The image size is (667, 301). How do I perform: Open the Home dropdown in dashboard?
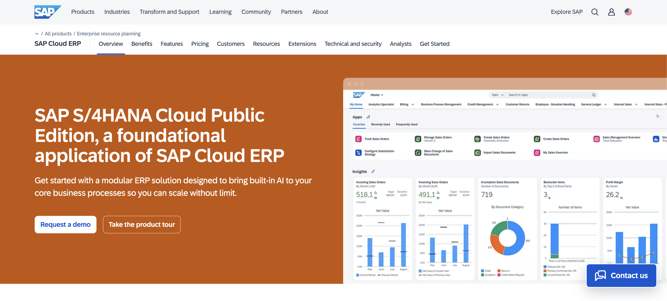pyautogui.click(x=377, y=95)
